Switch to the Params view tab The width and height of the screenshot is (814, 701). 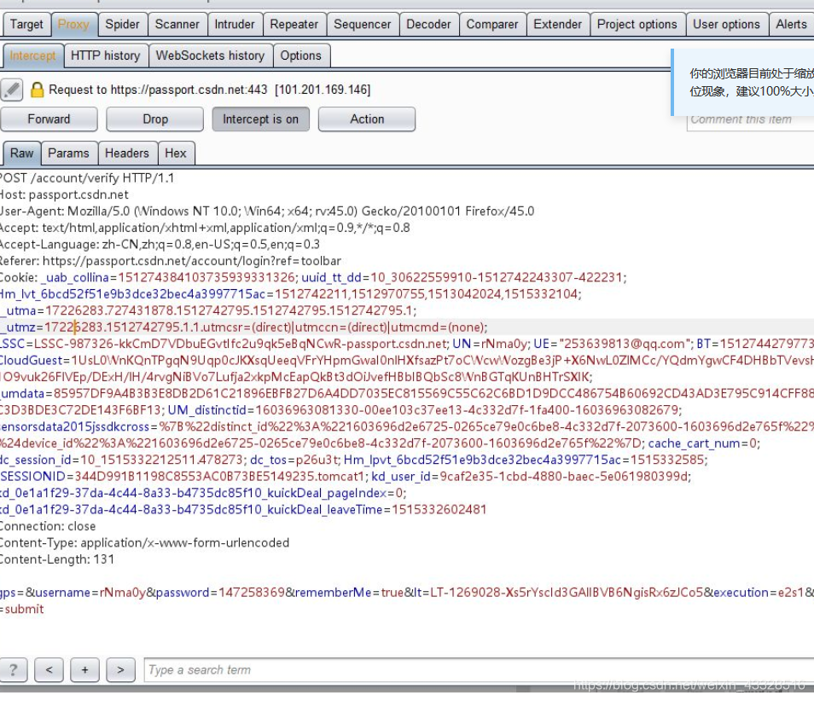click(68, 153)
